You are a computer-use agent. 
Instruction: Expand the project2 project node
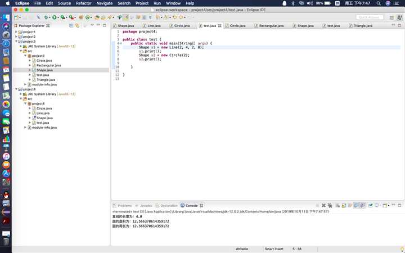pyautogui.click(x=16, y=37)
